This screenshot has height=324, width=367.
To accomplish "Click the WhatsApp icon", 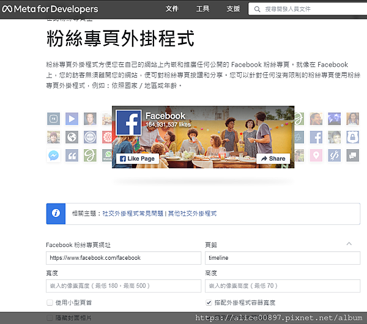I will pos(107,155).
